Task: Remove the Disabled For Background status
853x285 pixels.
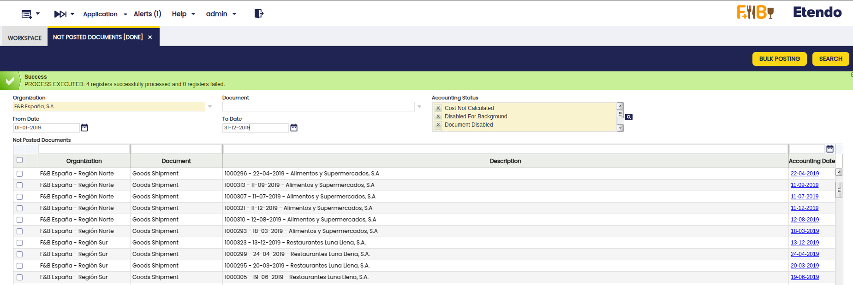Action: pos(438,116)
